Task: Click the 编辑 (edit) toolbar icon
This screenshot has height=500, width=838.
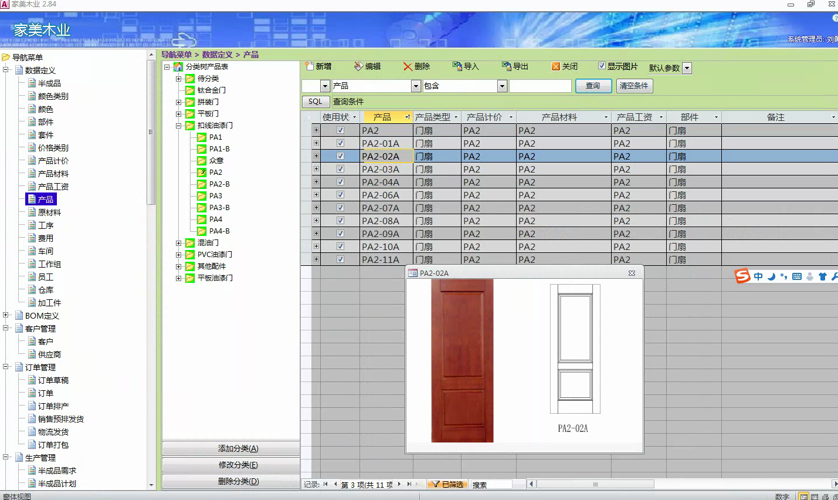Action: 358,66
